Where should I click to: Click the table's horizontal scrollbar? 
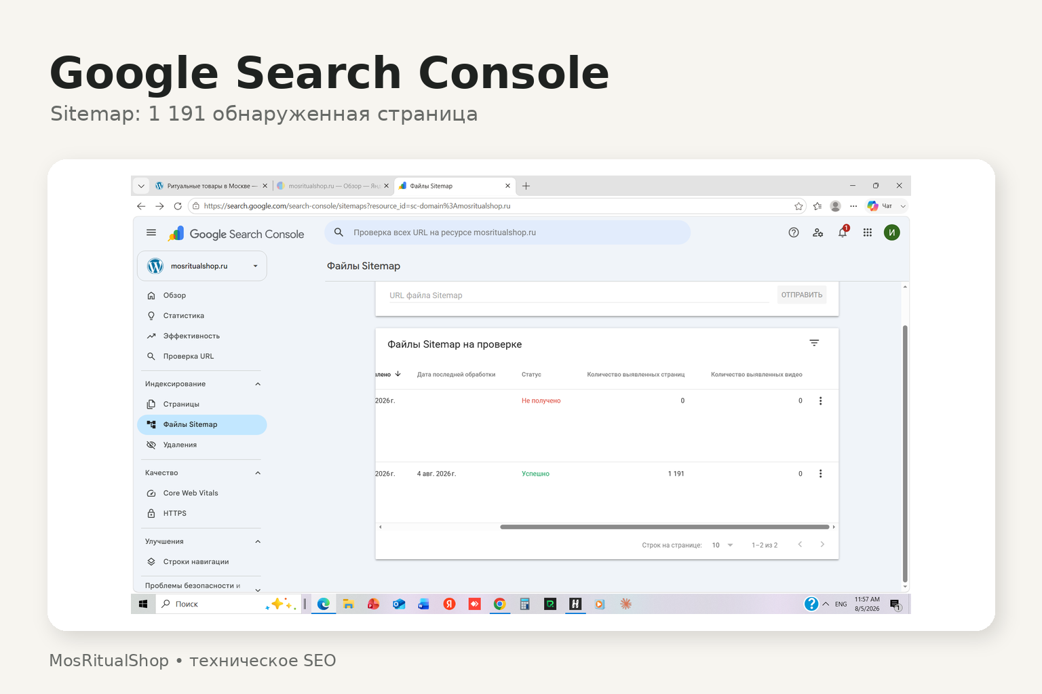(x=665, y=527)
